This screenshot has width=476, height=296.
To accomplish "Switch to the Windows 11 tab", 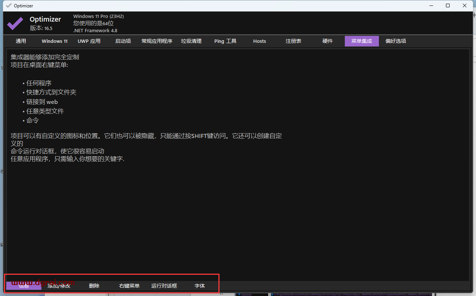I will (x=55, y=41).
